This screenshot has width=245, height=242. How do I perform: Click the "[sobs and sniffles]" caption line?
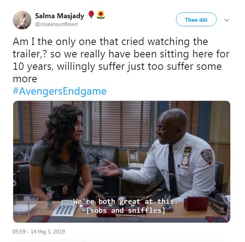pos(123,211)
